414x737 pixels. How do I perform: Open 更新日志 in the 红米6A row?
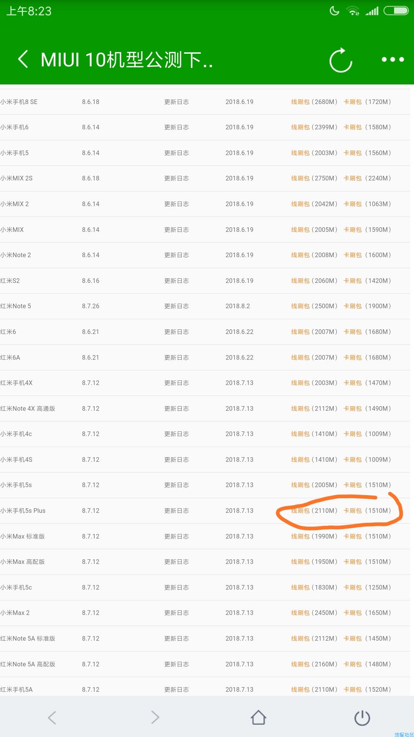click(176, 357)
